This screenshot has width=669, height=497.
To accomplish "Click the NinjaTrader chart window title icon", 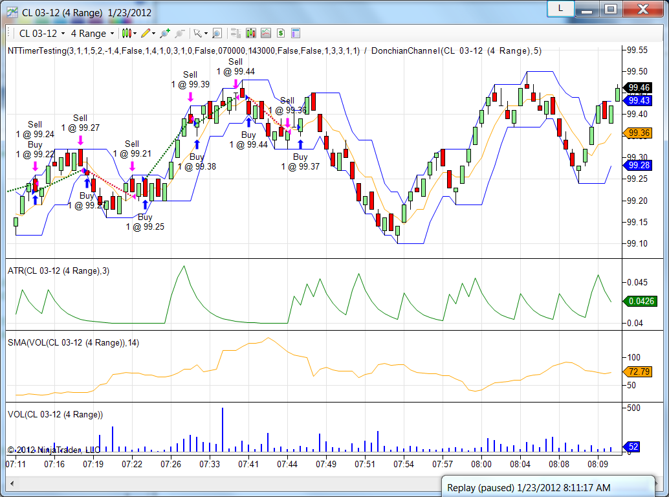I will (12, 12).
